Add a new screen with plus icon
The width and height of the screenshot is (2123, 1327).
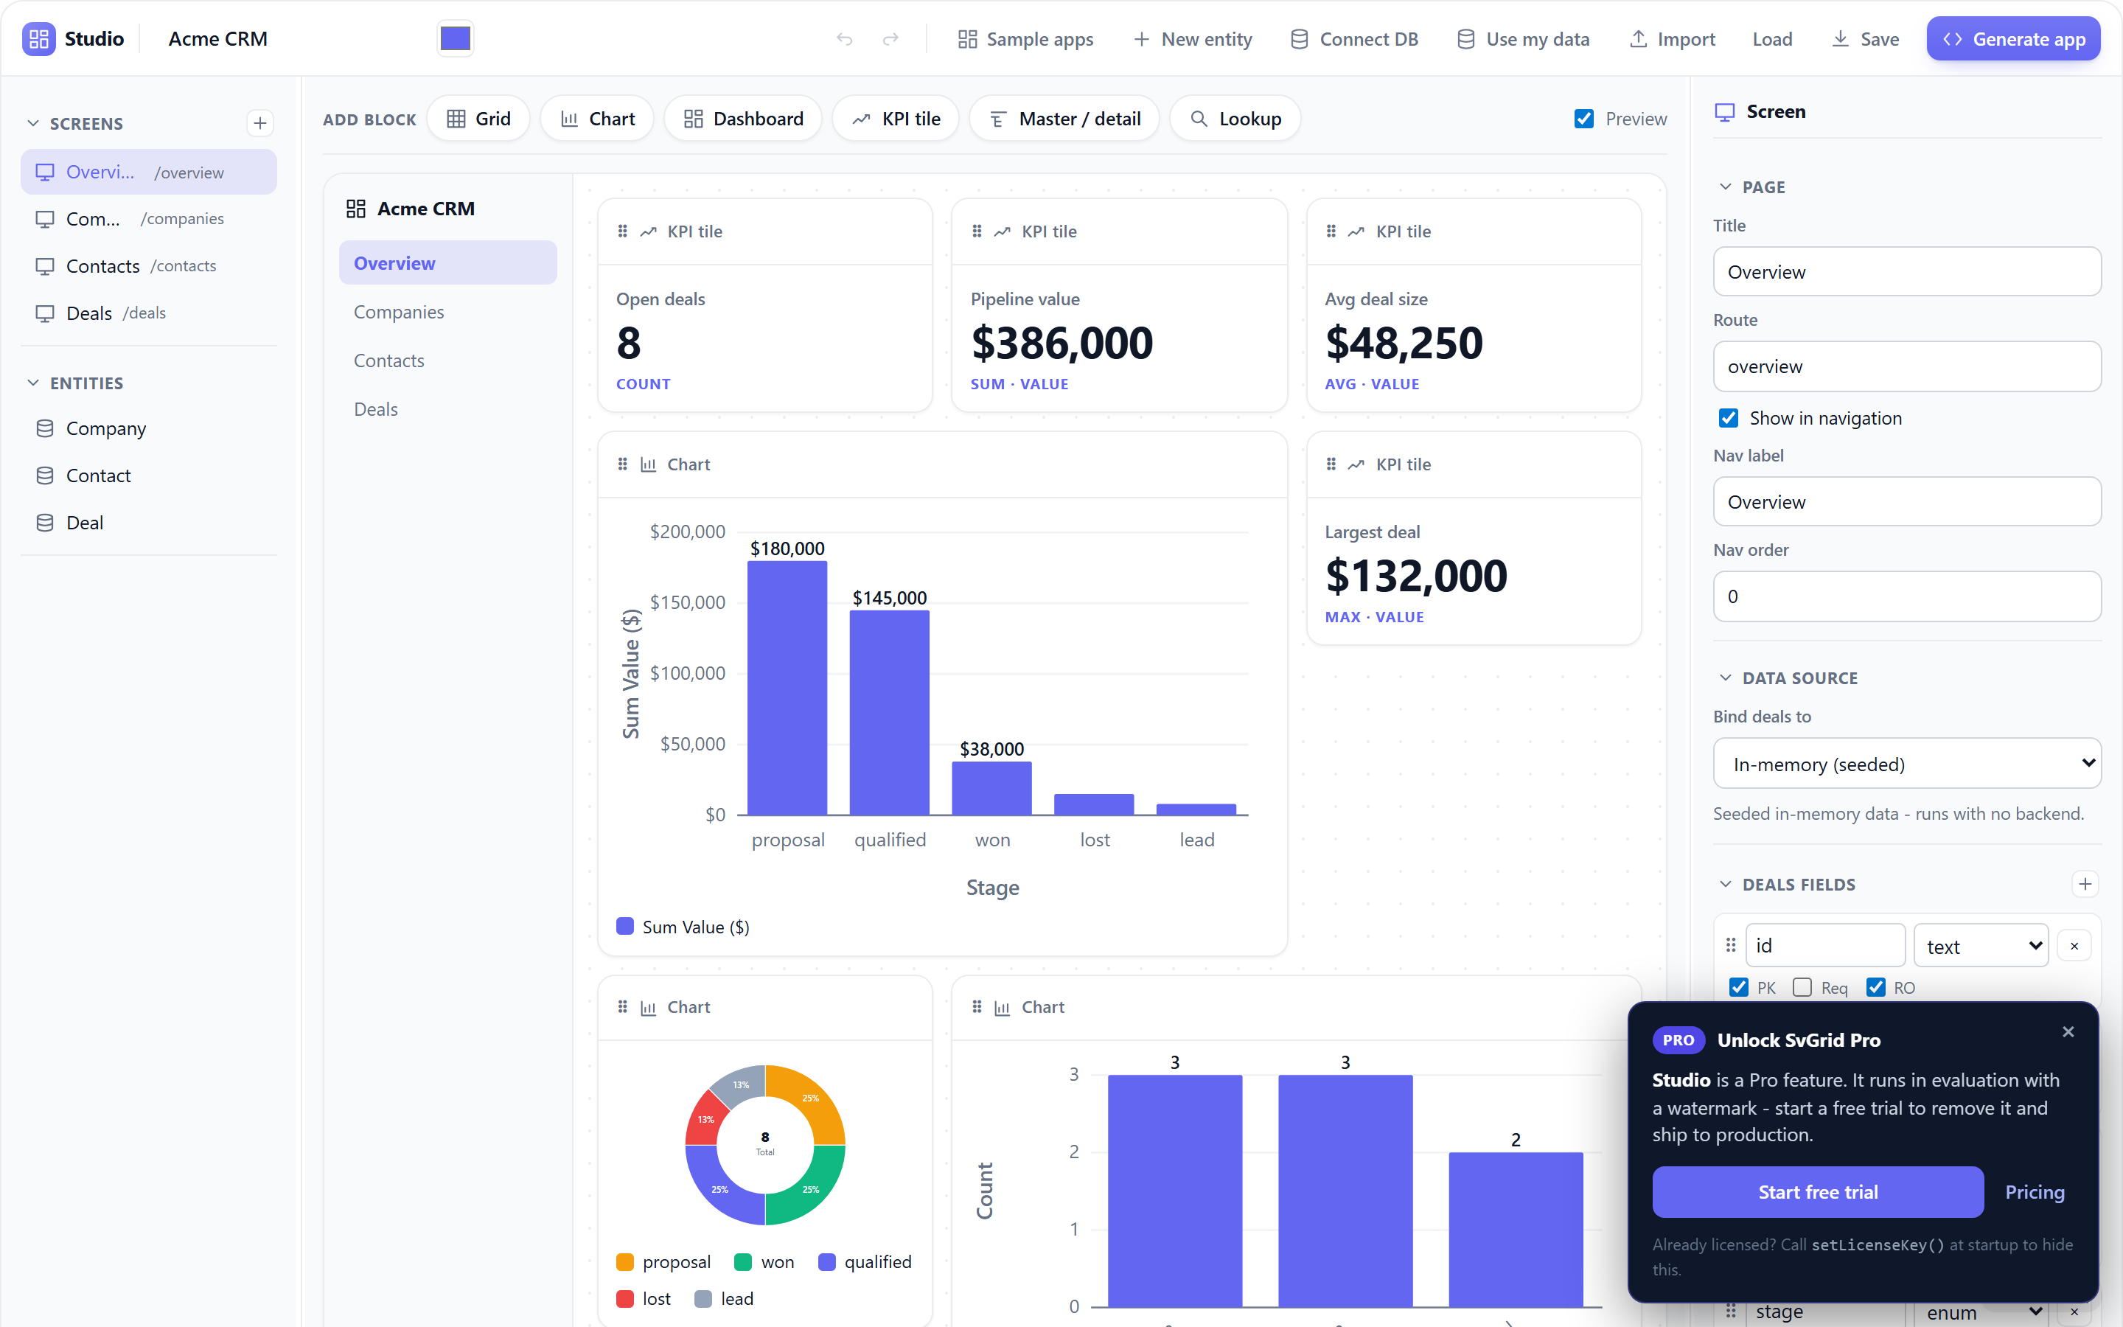[259, 123]
